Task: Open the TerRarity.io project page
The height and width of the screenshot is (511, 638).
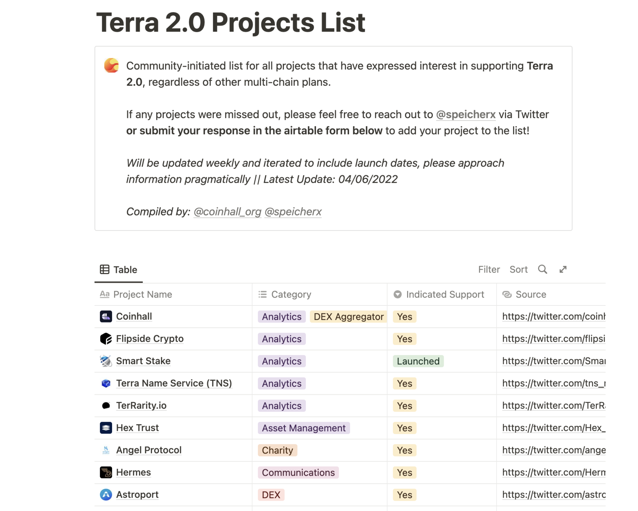Action: [x=141, y=406]
